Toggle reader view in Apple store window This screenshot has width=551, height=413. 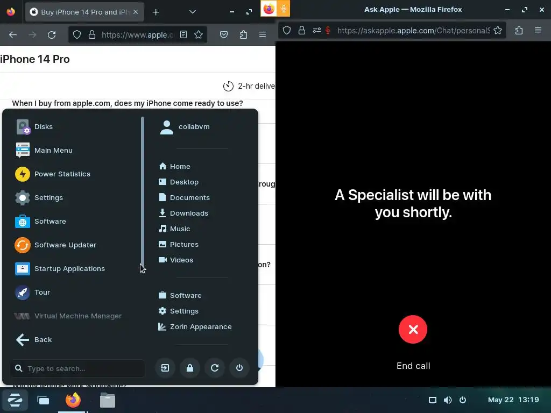coord(183,34)
